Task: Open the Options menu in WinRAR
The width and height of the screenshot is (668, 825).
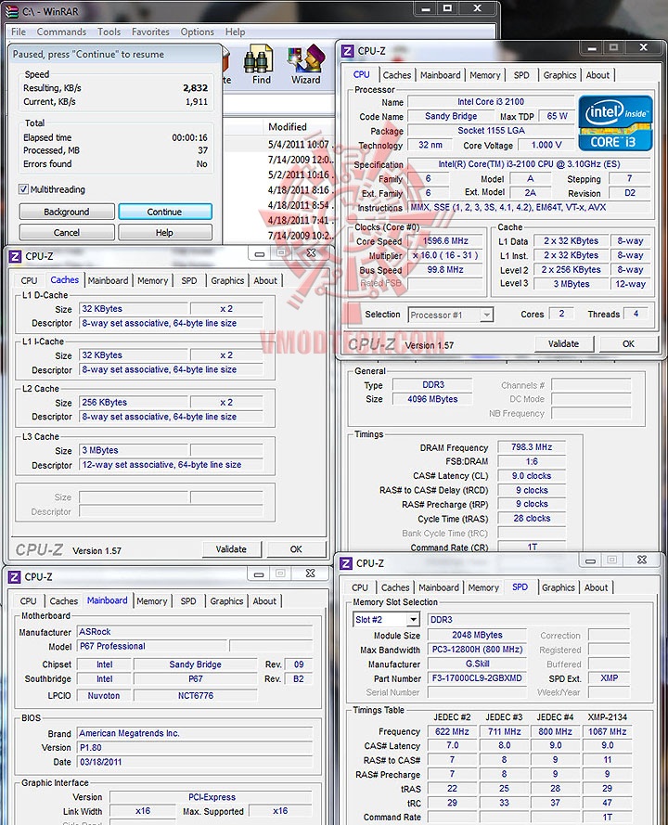Action: 198,32
